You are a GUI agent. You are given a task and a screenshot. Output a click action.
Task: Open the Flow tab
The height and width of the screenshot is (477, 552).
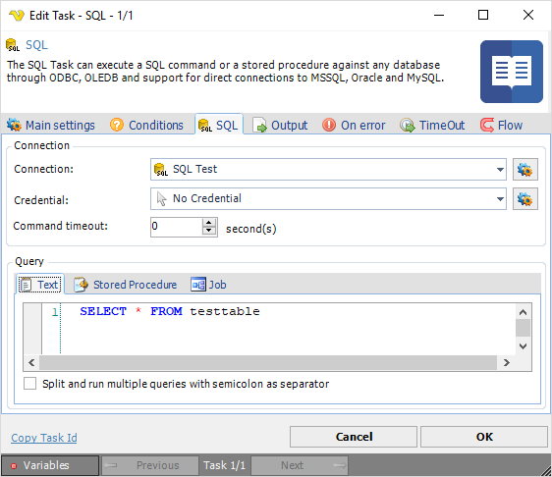click(501, 125)
